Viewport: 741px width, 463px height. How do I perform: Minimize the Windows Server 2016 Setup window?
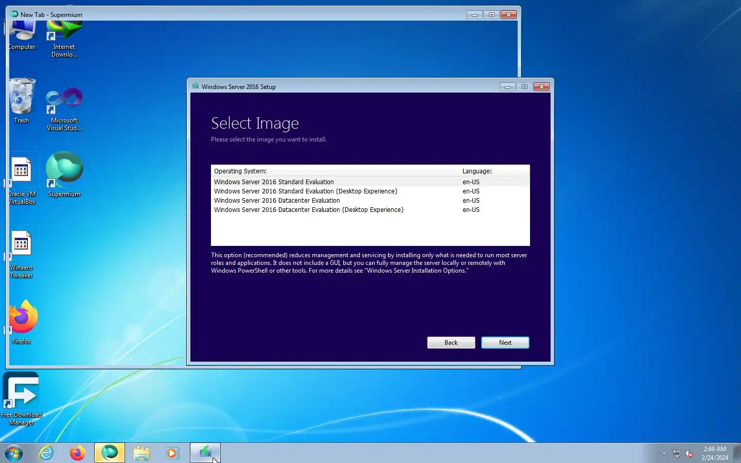pyautogui.click(x=507, y=86)
